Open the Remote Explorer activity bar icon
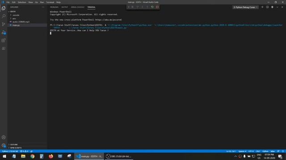The height and width of the screenshot is (160, 286). [4, 48]
